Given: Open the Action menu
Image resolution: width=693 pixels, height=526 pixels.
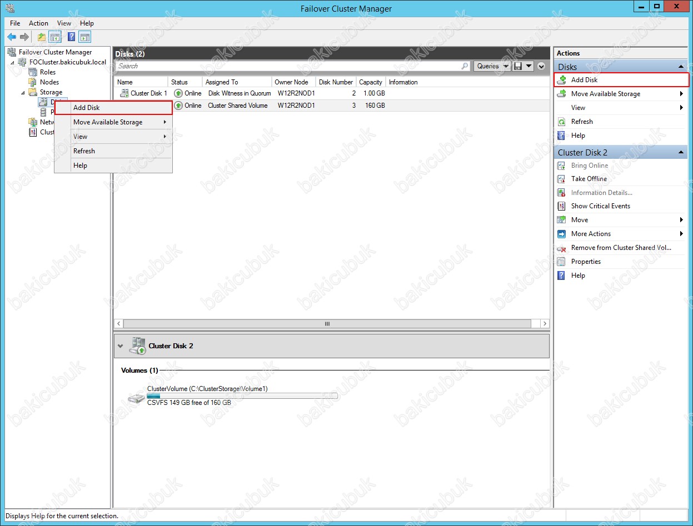Looking at the screenshot, I should tap(38, 23).
